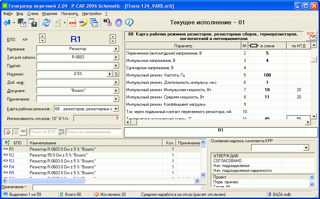
Task: Open the Файл menu
Action: pos(8,14)
